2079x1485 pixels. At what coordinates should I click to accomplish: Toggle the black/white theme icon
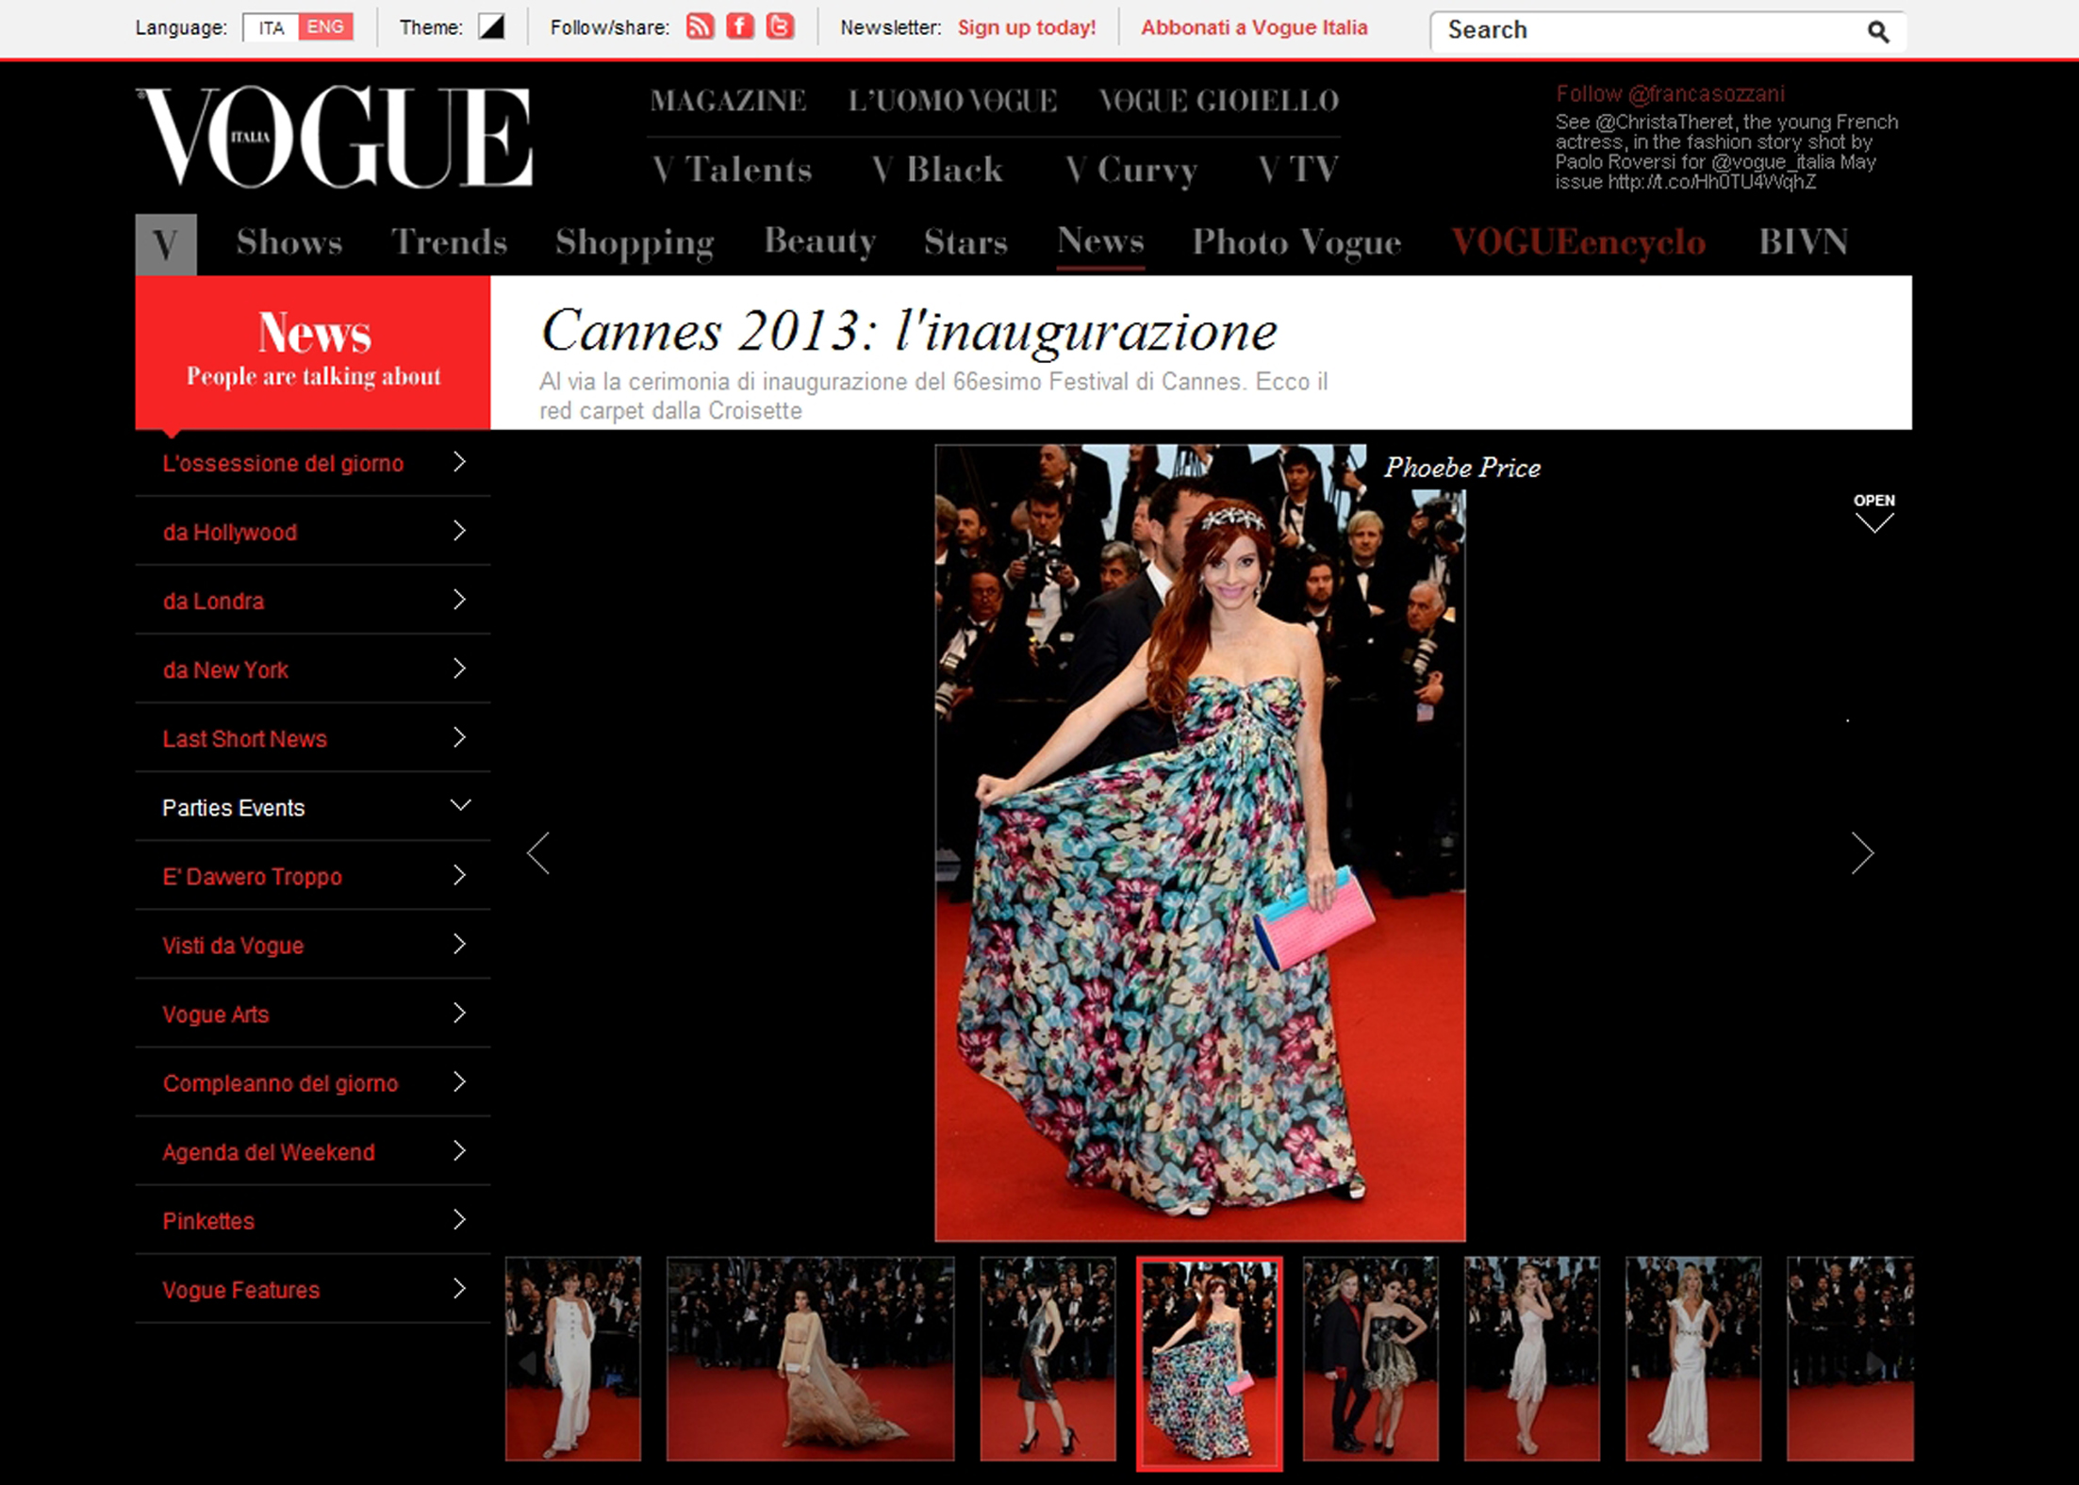490,27
